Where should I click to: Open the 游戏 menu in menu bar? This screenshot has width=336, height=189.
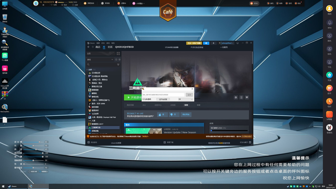[x=108, y=43]
